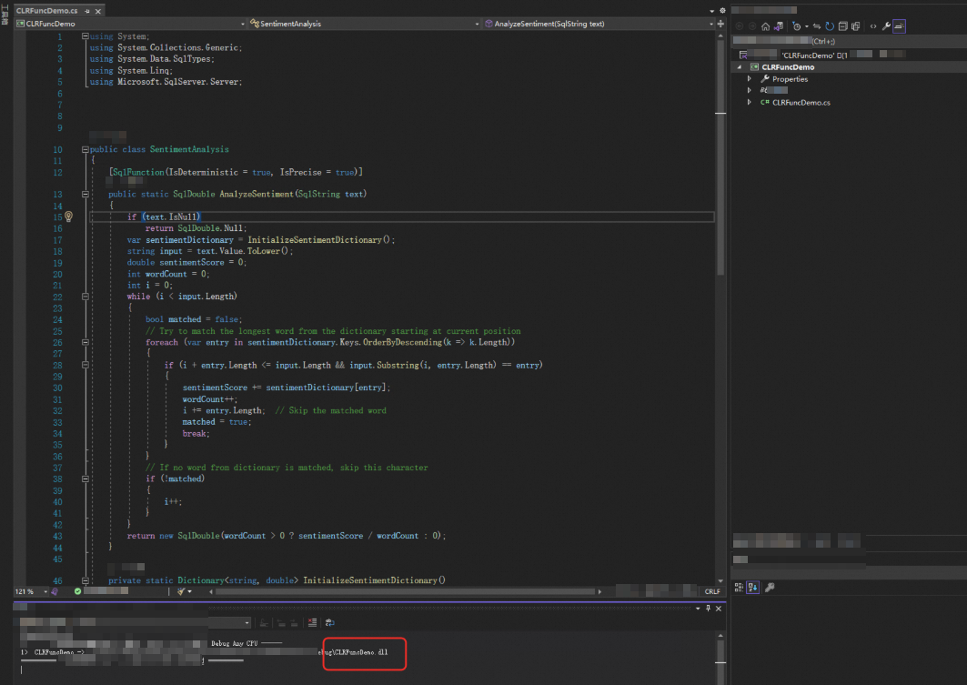Click C# project icon for CLRFuncDemo
The image size is (967, 685).
tap(753, 66)
